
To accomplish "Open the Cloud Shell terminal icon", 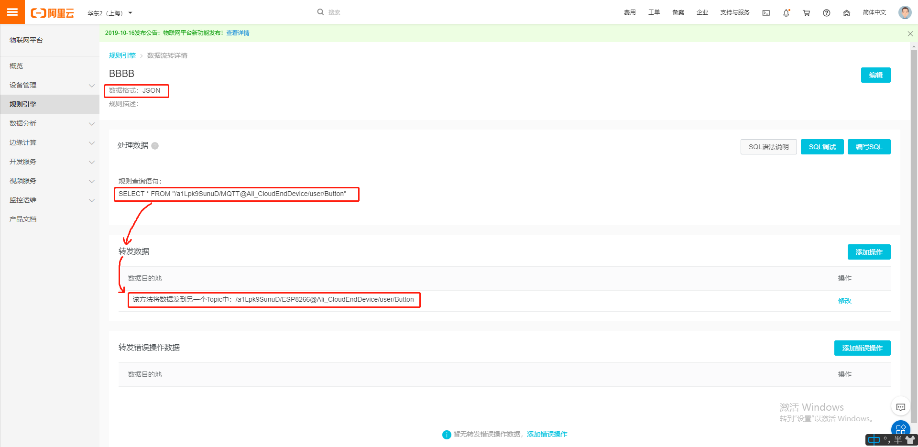I will tap(766, 13).
